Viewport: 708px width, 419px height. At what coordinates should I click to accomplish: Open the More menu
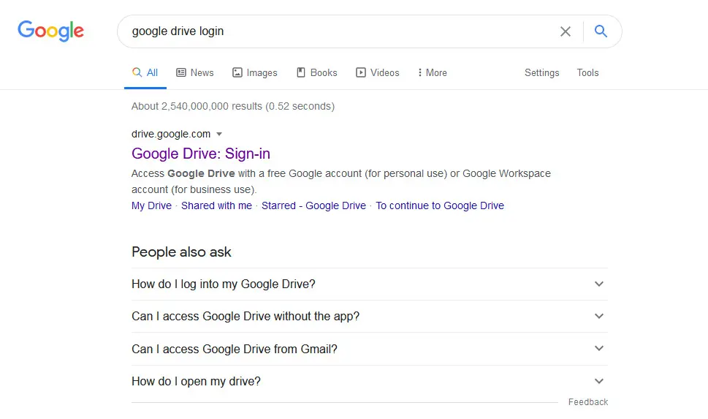coord(433,73)
